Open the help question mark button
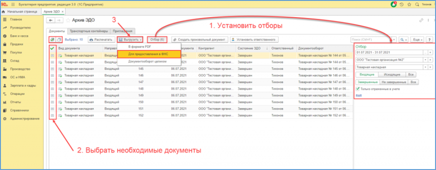The width and height of the screenshot is (436, 170). [430, 40]
